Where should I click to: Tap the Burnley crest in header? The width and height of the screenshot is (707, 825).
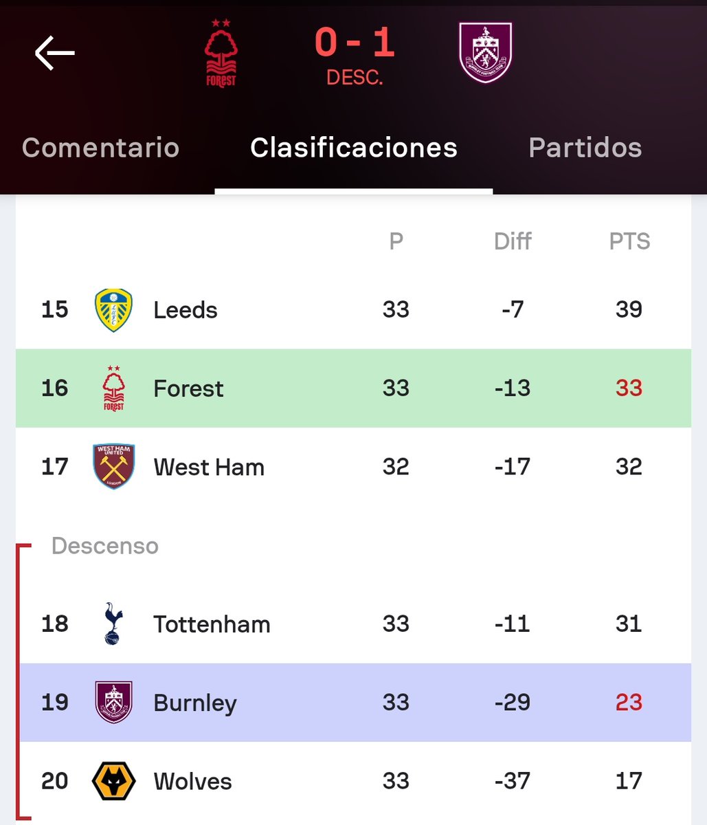coord(485,53)
